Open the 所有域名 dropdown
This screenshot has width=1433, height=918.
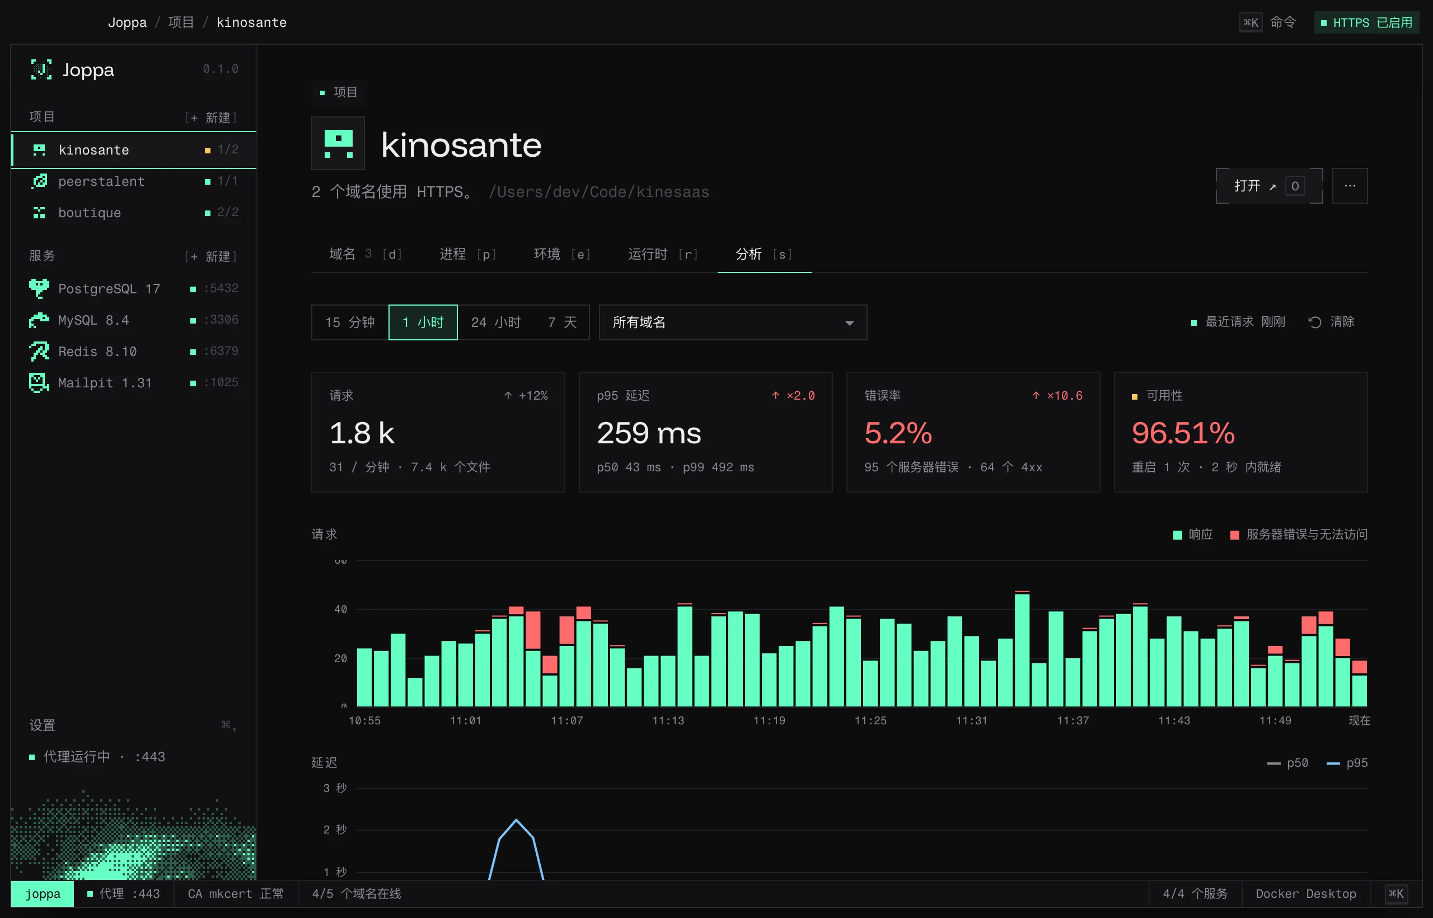click(733, 322)
